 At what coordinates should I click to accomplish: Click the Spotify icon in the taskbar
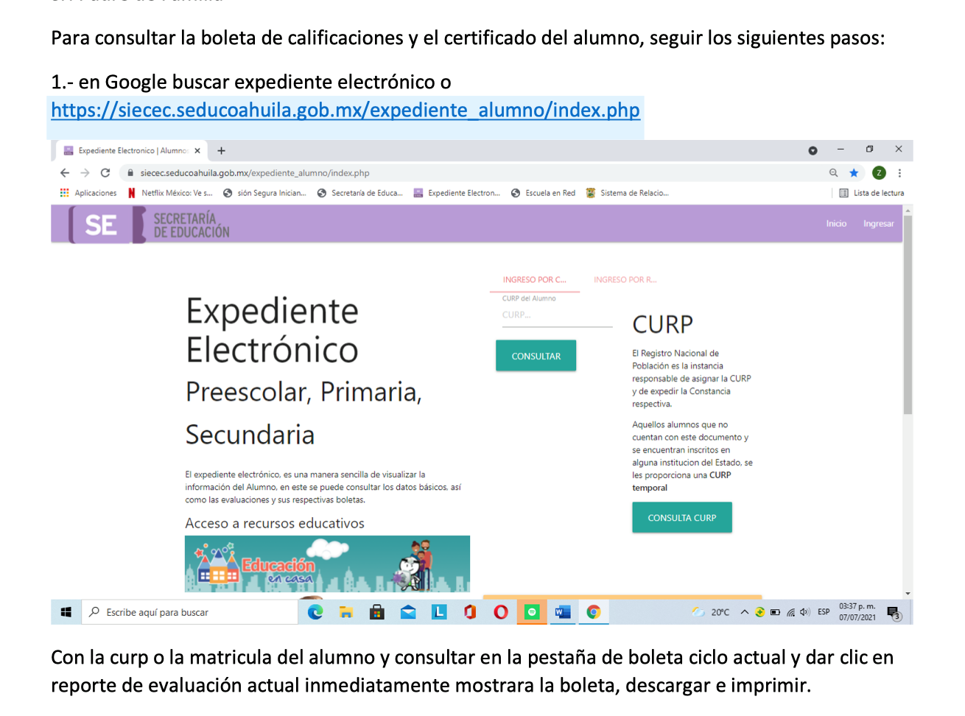click(x=532, y=612)
